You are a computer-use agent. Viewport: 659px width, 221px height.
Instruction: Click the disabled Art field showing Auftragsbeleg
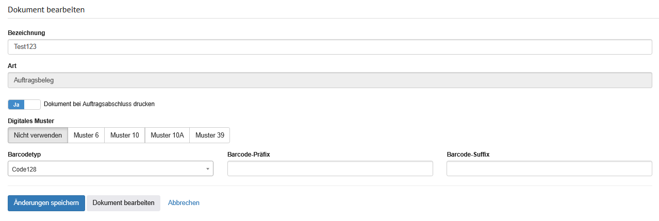[x=330, y=80]
